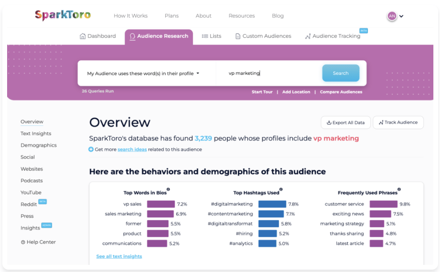The height and width of the screenshot is (272, 440).
Task: Open Websites in the sidebar
Action: pyautogui.click(x=32, y=169)
